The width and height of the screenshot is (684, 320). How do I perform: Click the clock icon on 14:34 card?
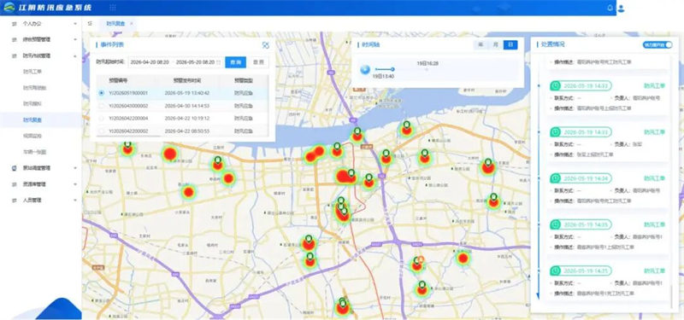tap(555, 178)
